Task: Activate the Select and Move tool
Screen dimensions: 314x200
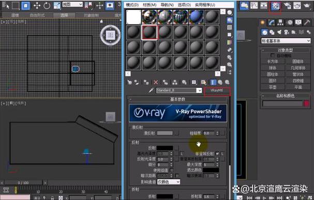Action: click(37, 5)
